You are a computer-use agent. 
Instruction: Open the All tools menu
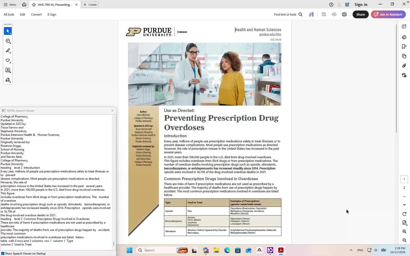pyautogui.click(x=9, y=14)
